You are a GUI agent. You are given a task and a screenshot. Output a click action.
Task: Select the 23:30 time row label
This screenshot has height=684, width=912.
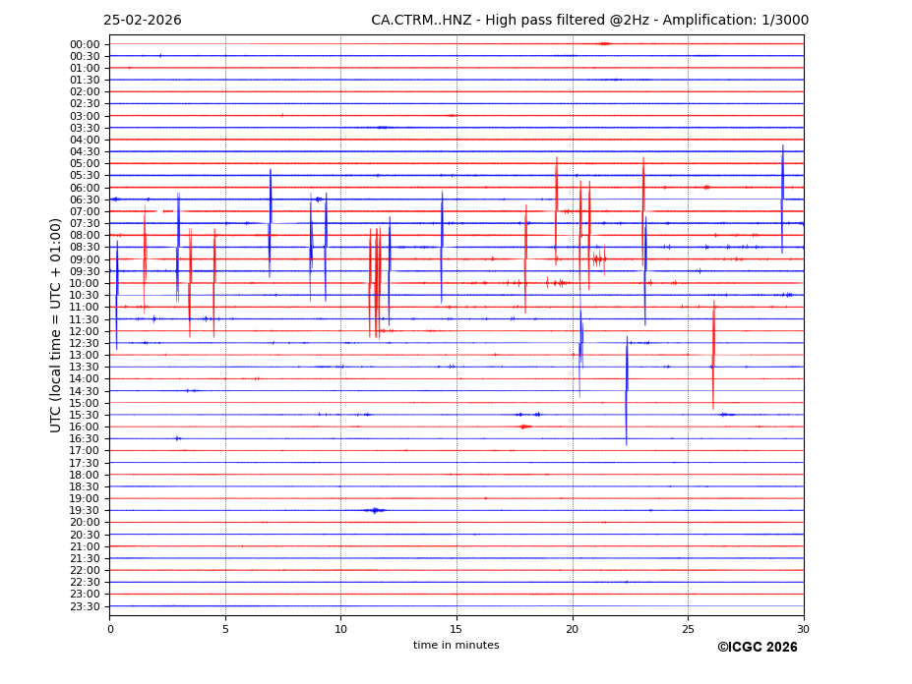[x=85, y=606]
